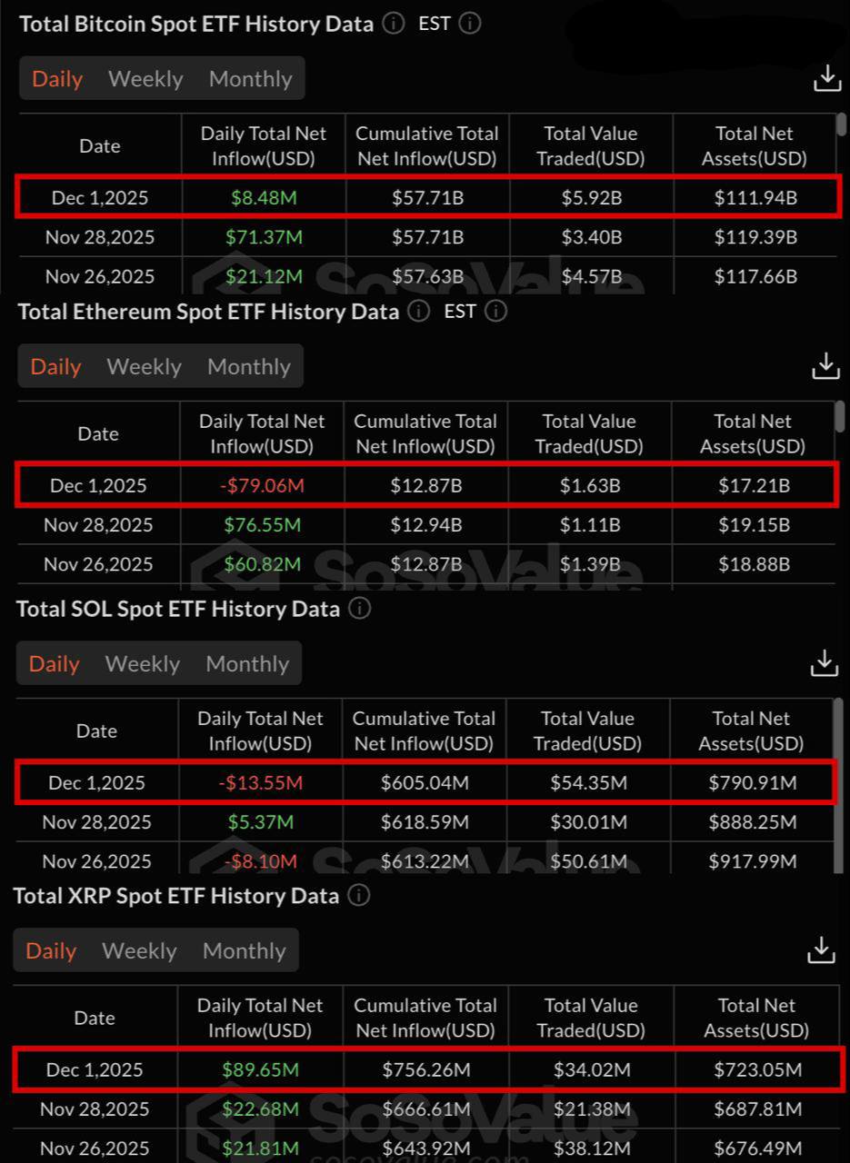Download the Ethereum Spot ETF history data
Screen dimensions: 850x1163
click(825, 366)
